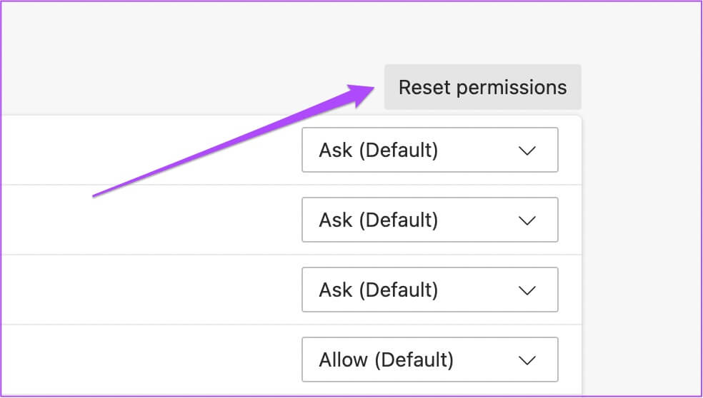Screen dimensions: 703x398
Task: Click the chevron in the second Ask dropdown
Action: pos(527,220)
